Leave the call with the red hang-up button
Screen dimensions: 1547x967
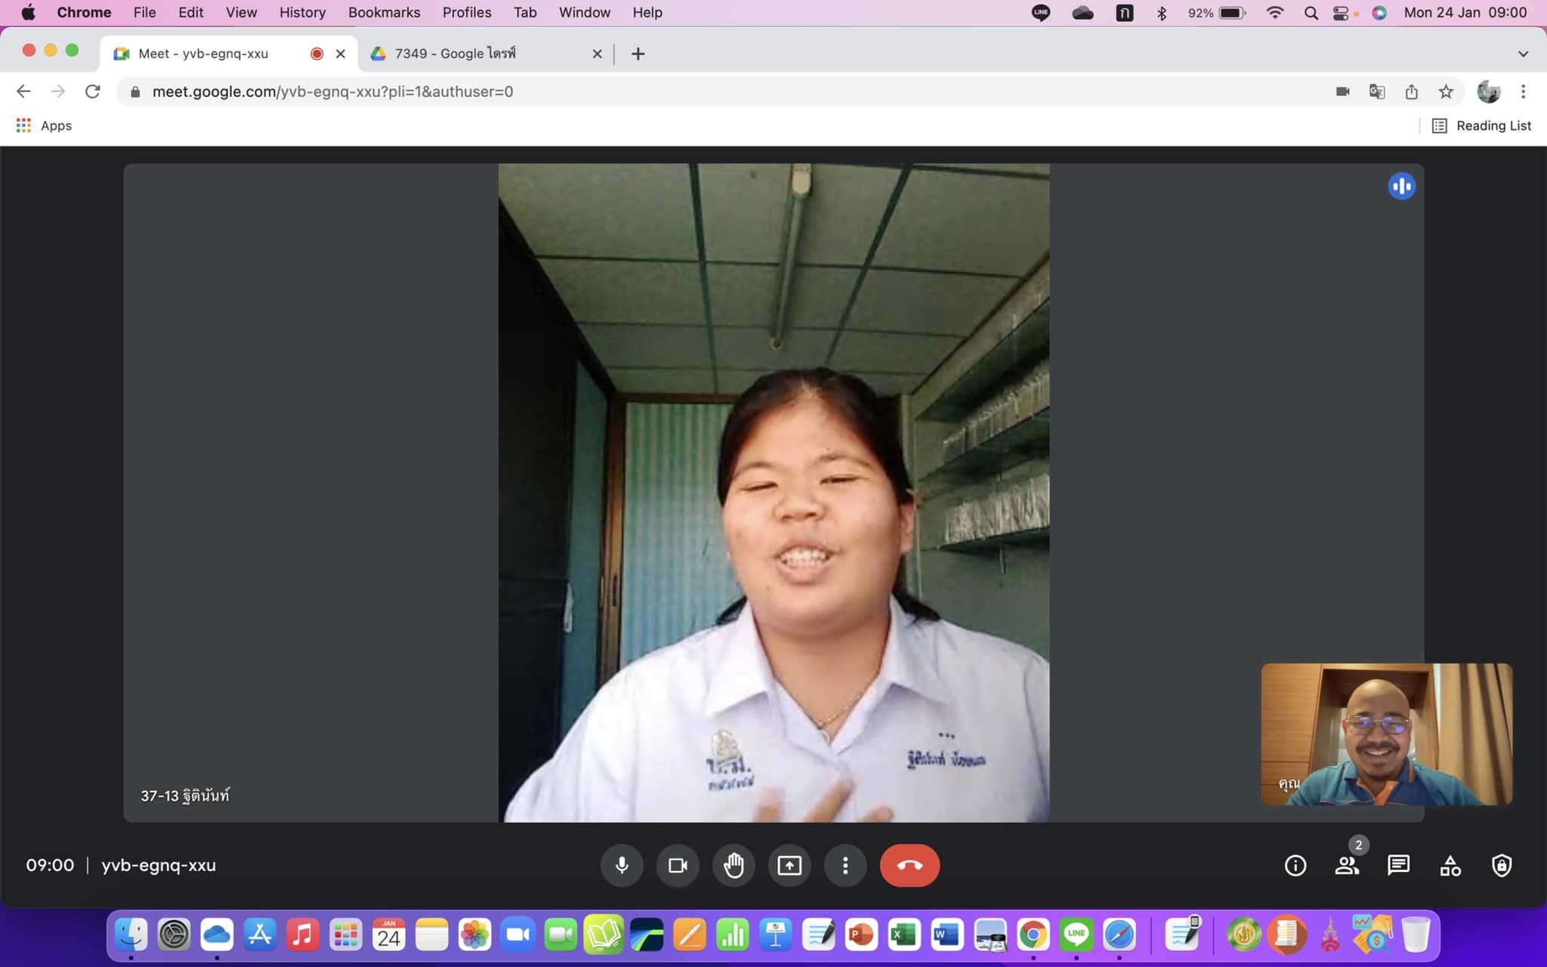click(x=909, y=865)
